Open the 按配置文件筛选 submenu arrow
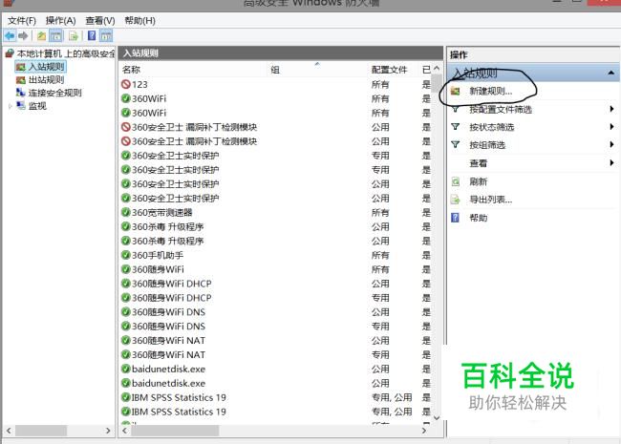The width and height of the screenshot is (621, 444). [x=611, y=109]
